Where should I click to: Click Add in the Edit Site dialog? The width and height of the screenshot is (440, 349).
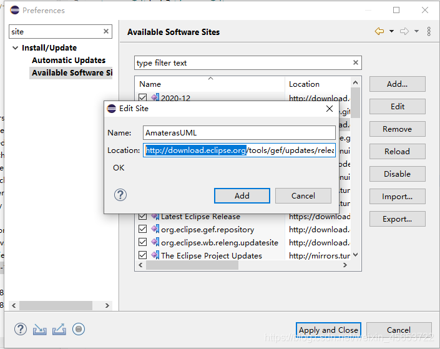coord(242,195)
